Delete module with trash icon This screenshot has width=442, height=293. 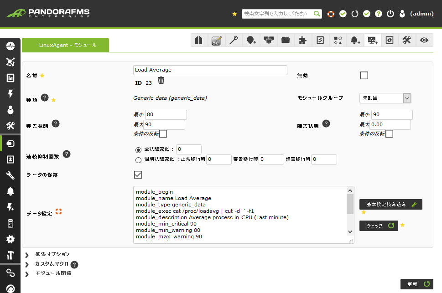pyautogui.click(x=161, y=81)
